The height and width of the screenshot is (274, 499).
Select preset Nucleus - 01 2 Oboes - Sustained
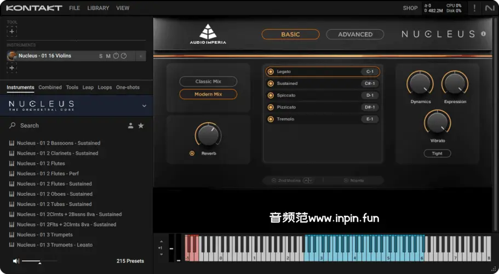pos(55,194)
